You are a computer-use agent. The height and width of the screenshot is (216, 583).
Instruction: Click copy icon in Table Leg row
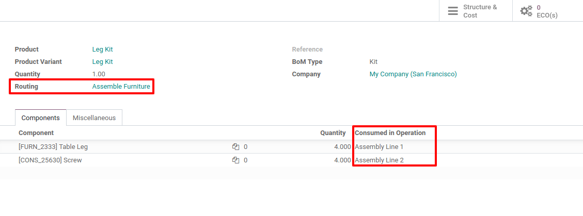pyautogui.click(x=236, y=147)
